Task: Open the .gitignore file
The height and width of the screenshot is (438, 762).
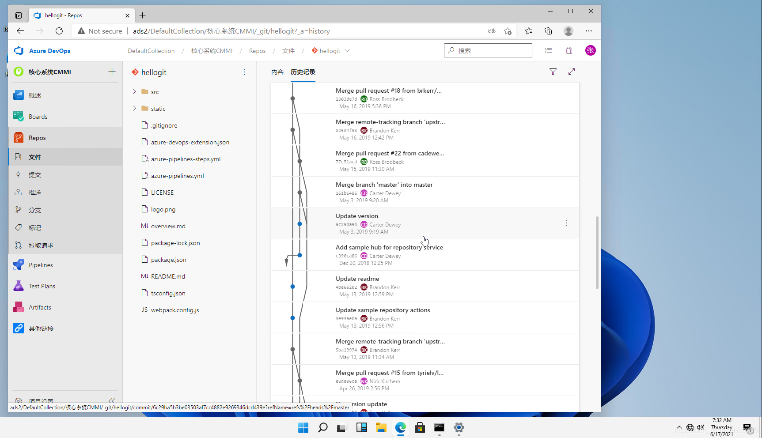Action: tap(164, 125)
